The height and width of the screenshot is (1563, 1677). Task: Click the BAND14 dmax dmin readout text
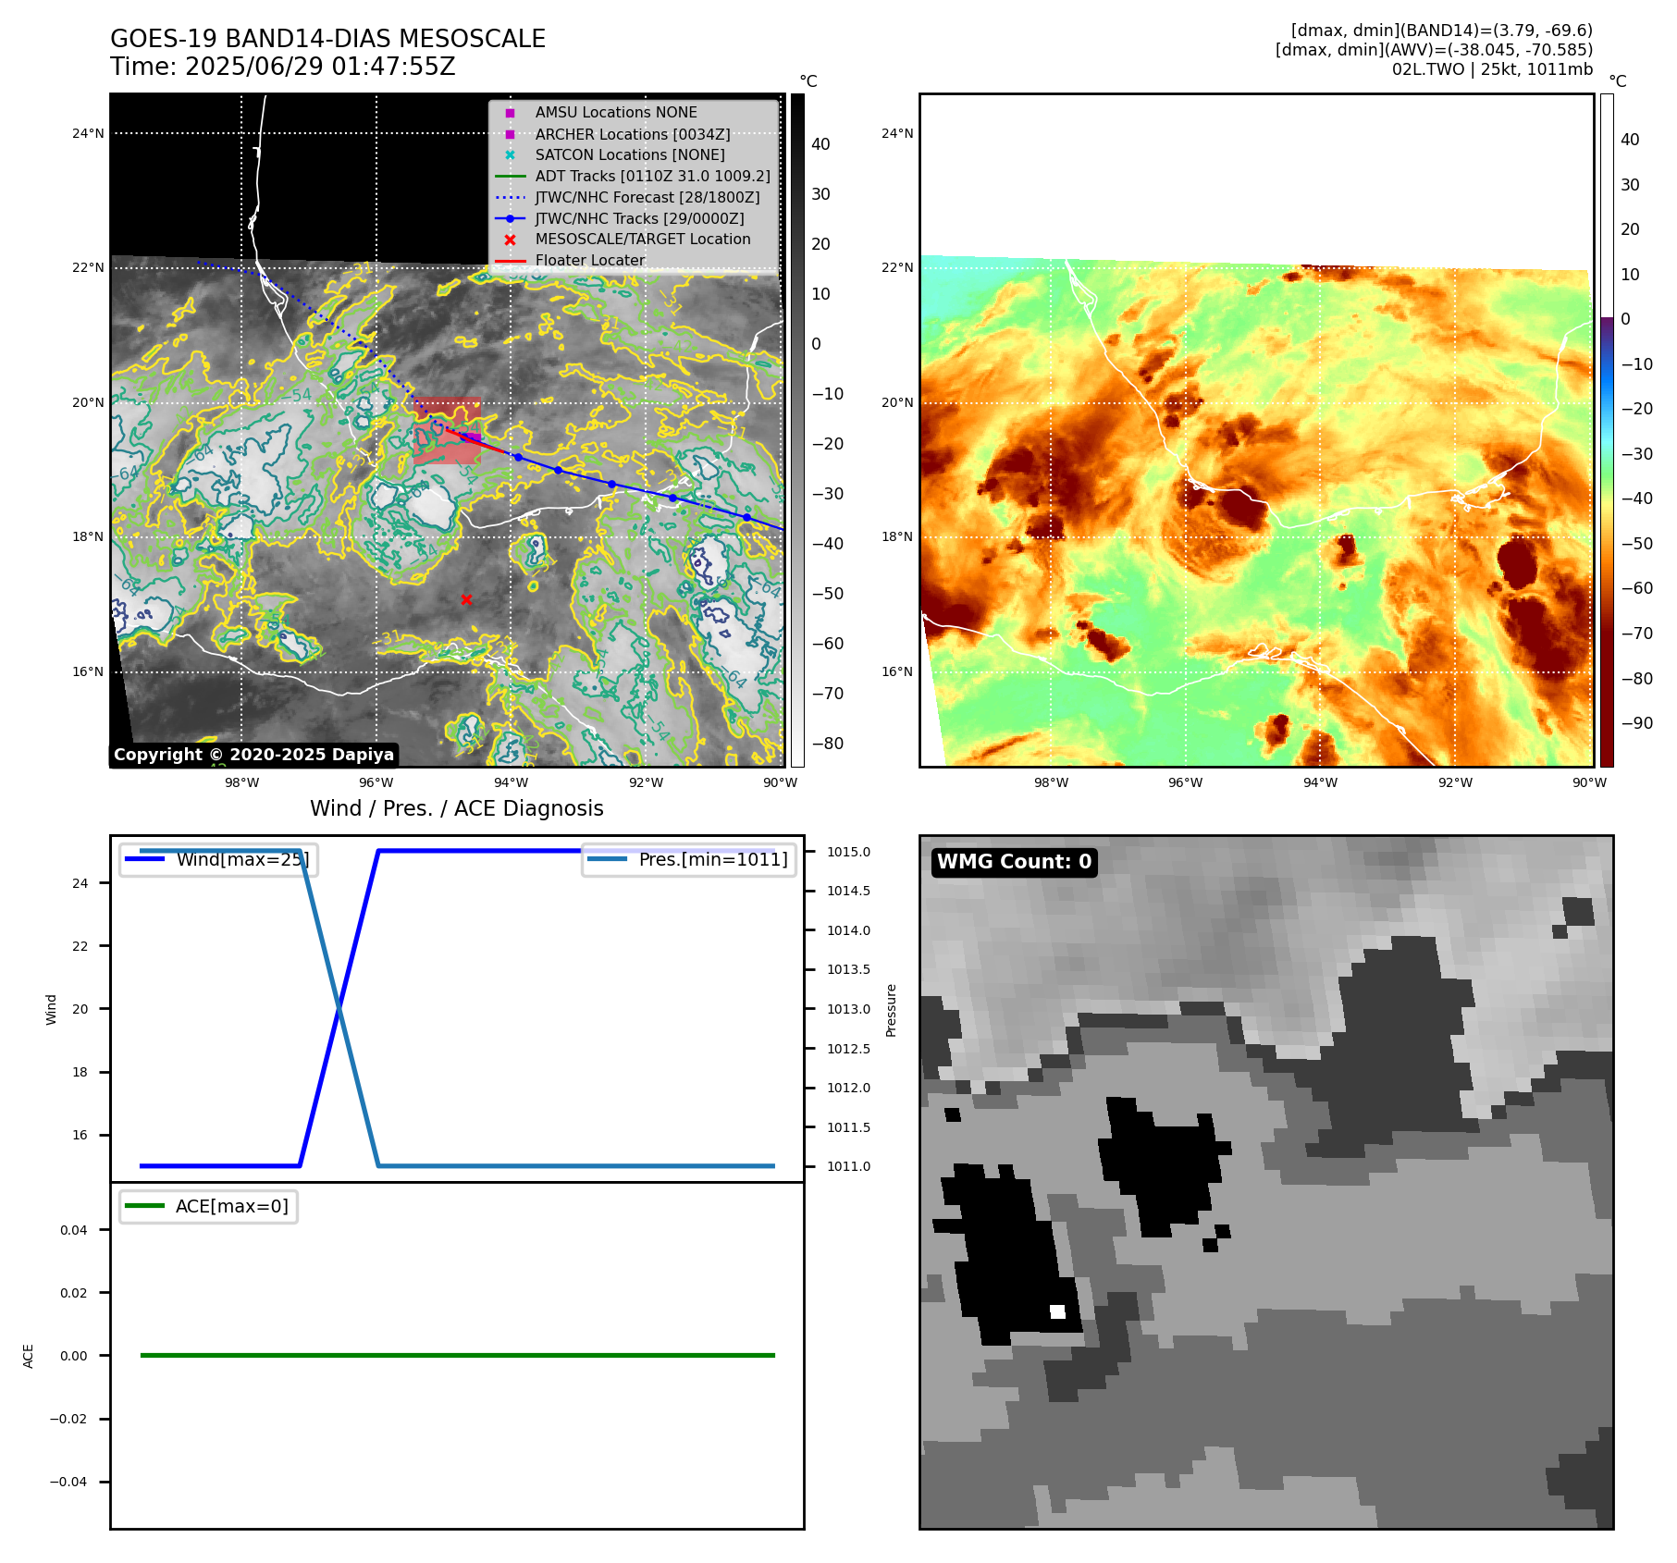(x=1441, y=31)
